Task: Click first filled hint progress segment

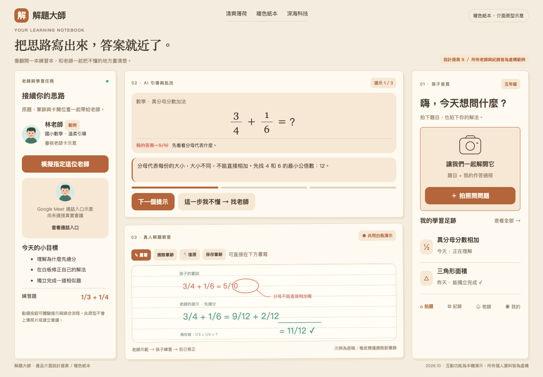Action: [175, 187]
